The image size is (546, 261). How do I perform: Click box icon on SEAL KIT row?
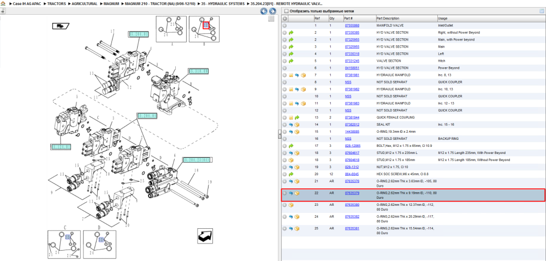pyautogui.click(x=297, y=124)
